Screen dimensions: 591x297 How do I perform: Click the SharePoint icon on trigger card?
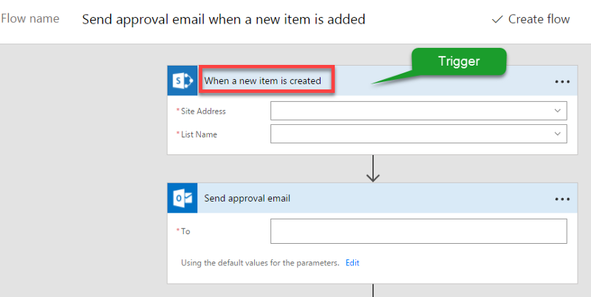[182, 81]
